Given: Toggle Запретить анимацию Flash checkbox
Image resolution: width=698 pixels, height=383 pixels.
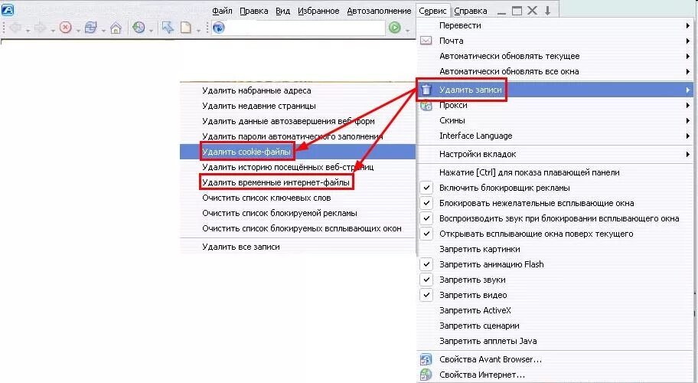Looking at the screenshot, I should [x=426, y=264].
